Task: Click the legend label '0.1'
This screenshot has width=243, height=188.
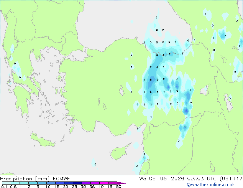Action: tap(4, 186)
